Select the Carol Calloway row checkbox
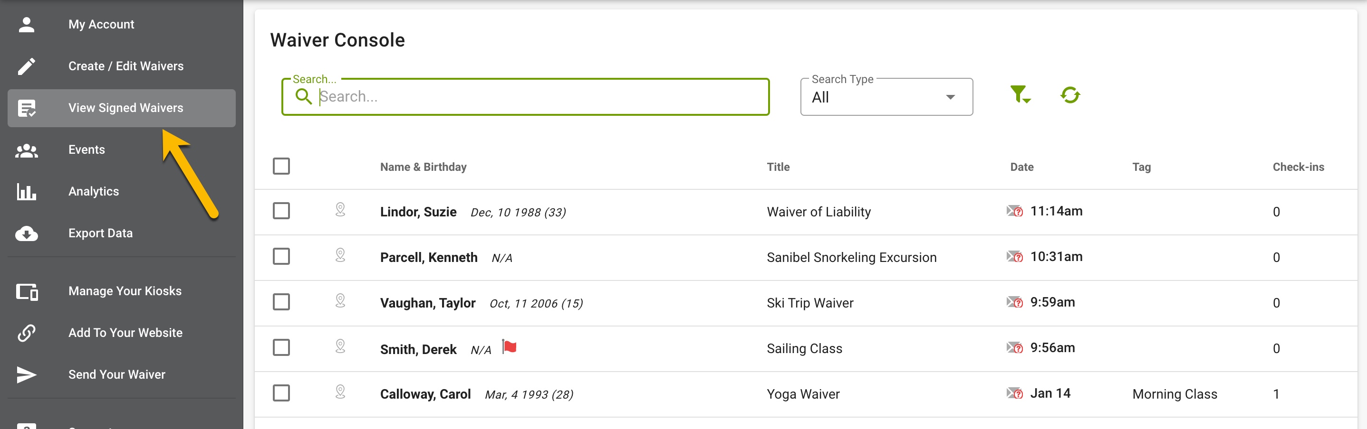Screen dimensions: 1367x429 (x=281, y=393)
